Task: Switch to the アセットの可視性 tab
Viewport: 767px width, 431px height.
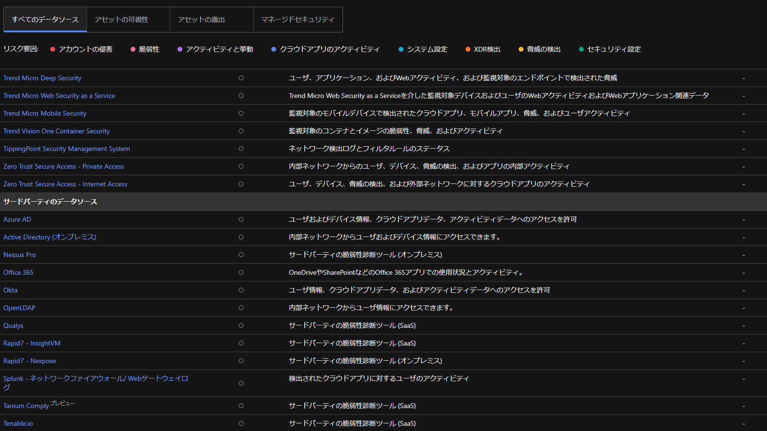Action: pyautogui.click(x=122, y=20)
